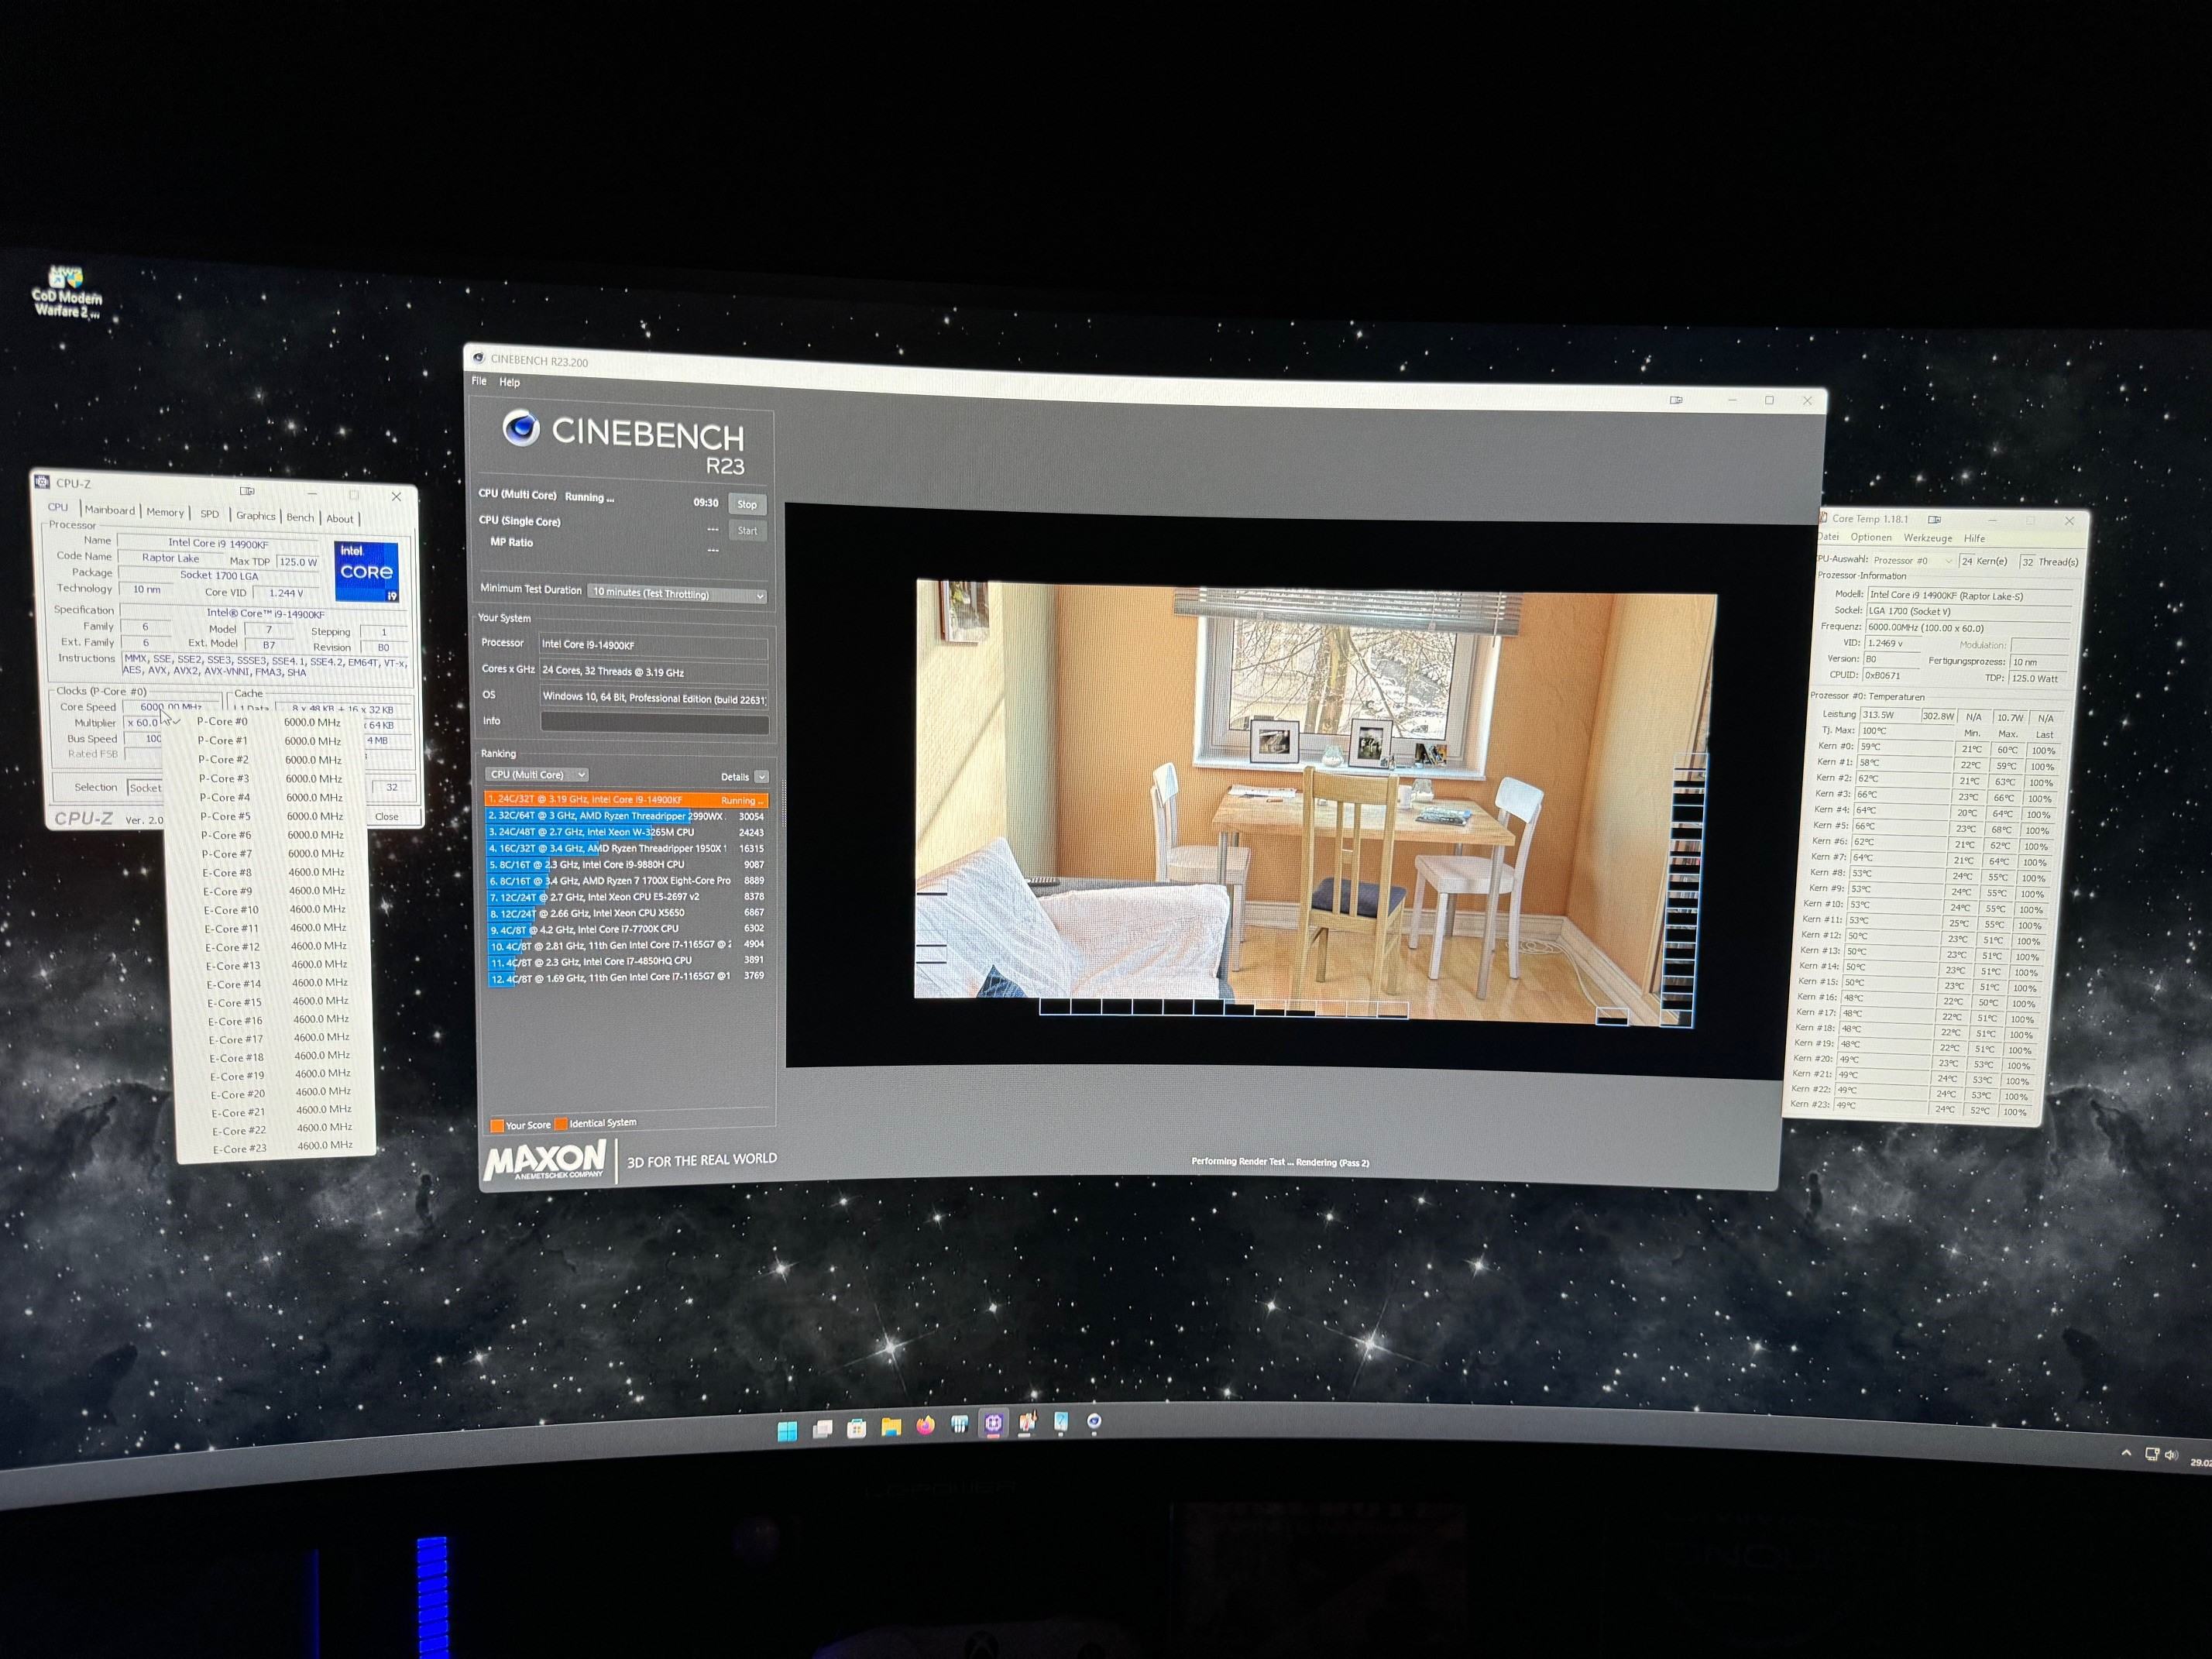Open the network tray icon
Screen dimensions: 2212x1659
tap(2151, 1455)
